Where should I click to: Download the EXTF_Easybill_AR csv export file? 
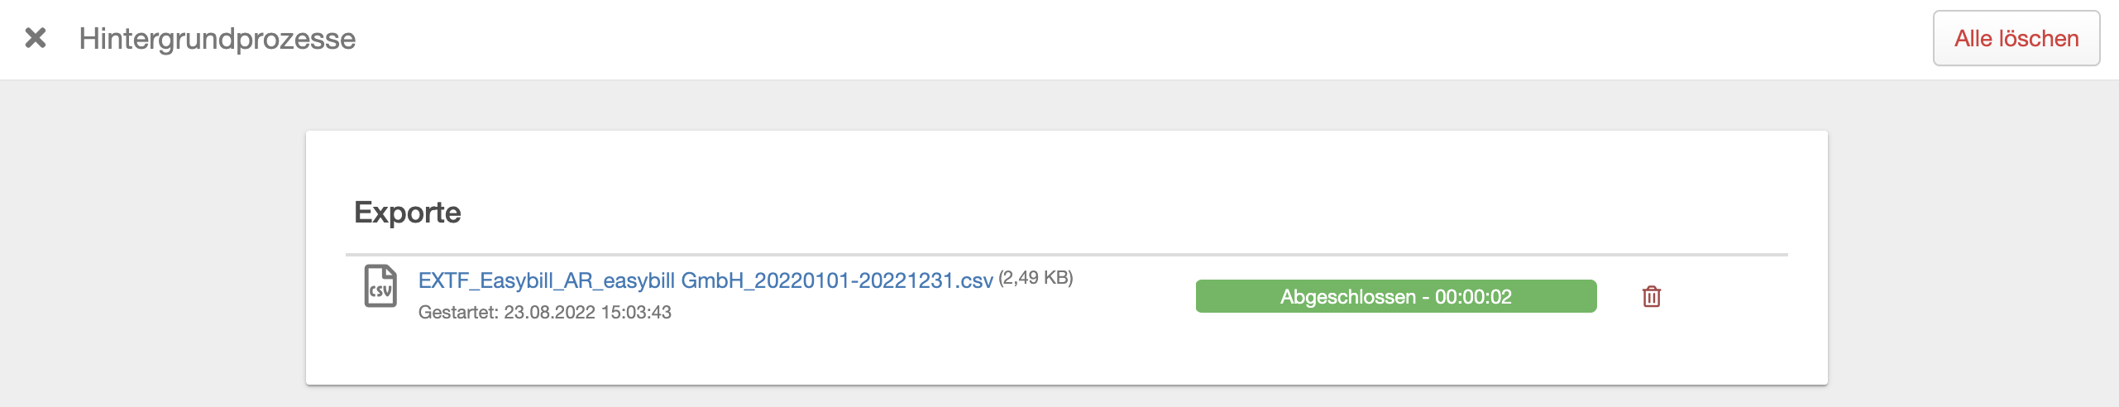705,280
